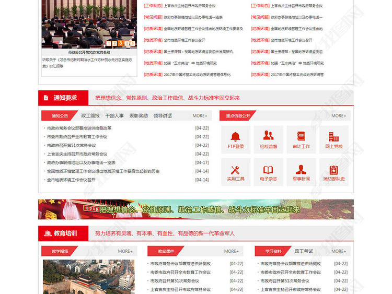Image resolution: width=392 pixels, height=294 pixels.
Task: Switch to the 政工考试 tab
Action: pyautogui.click(x=304, y=251)
